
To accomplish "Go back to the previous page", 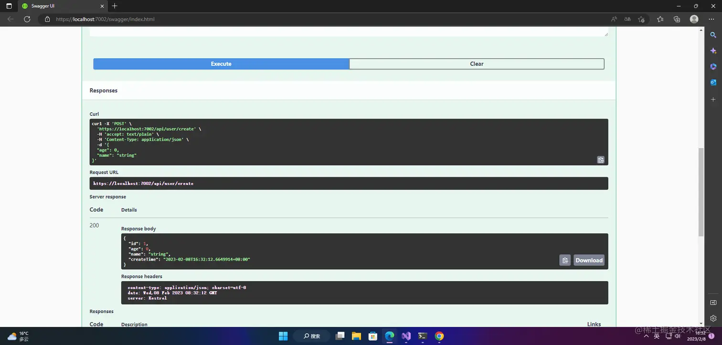I will (x=11, y=19).
